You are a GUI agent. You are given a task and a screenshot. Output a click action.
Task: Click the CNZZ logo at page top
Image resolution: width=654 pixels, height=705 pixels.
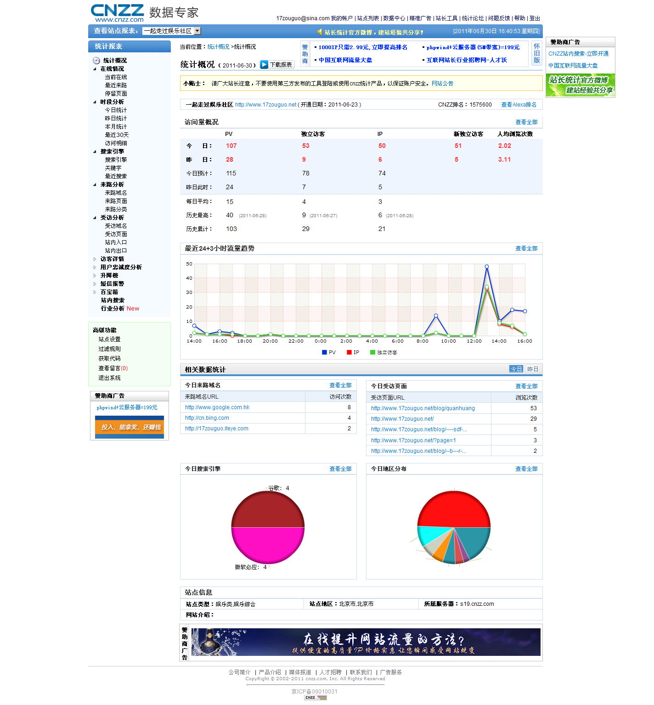click(x=118, y=13)
